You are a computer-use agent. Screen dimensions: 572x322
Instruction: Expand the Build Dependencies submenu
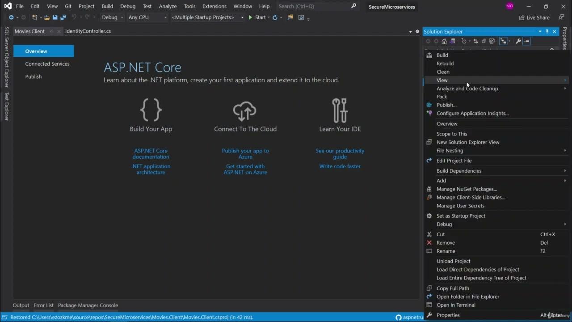click(x=565, y=171)
